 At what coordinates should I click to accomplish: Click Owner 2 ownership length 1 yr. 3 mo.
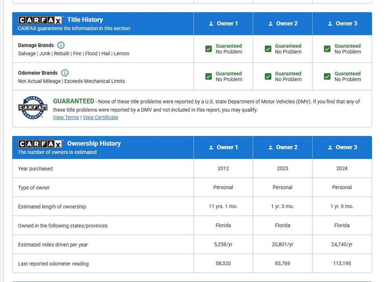pyautogui.click(x=282, y=206)
